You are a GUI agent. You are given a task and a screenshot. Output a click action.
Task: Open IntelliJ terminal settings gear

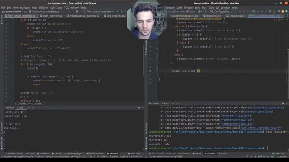click(x=283, y=103)
